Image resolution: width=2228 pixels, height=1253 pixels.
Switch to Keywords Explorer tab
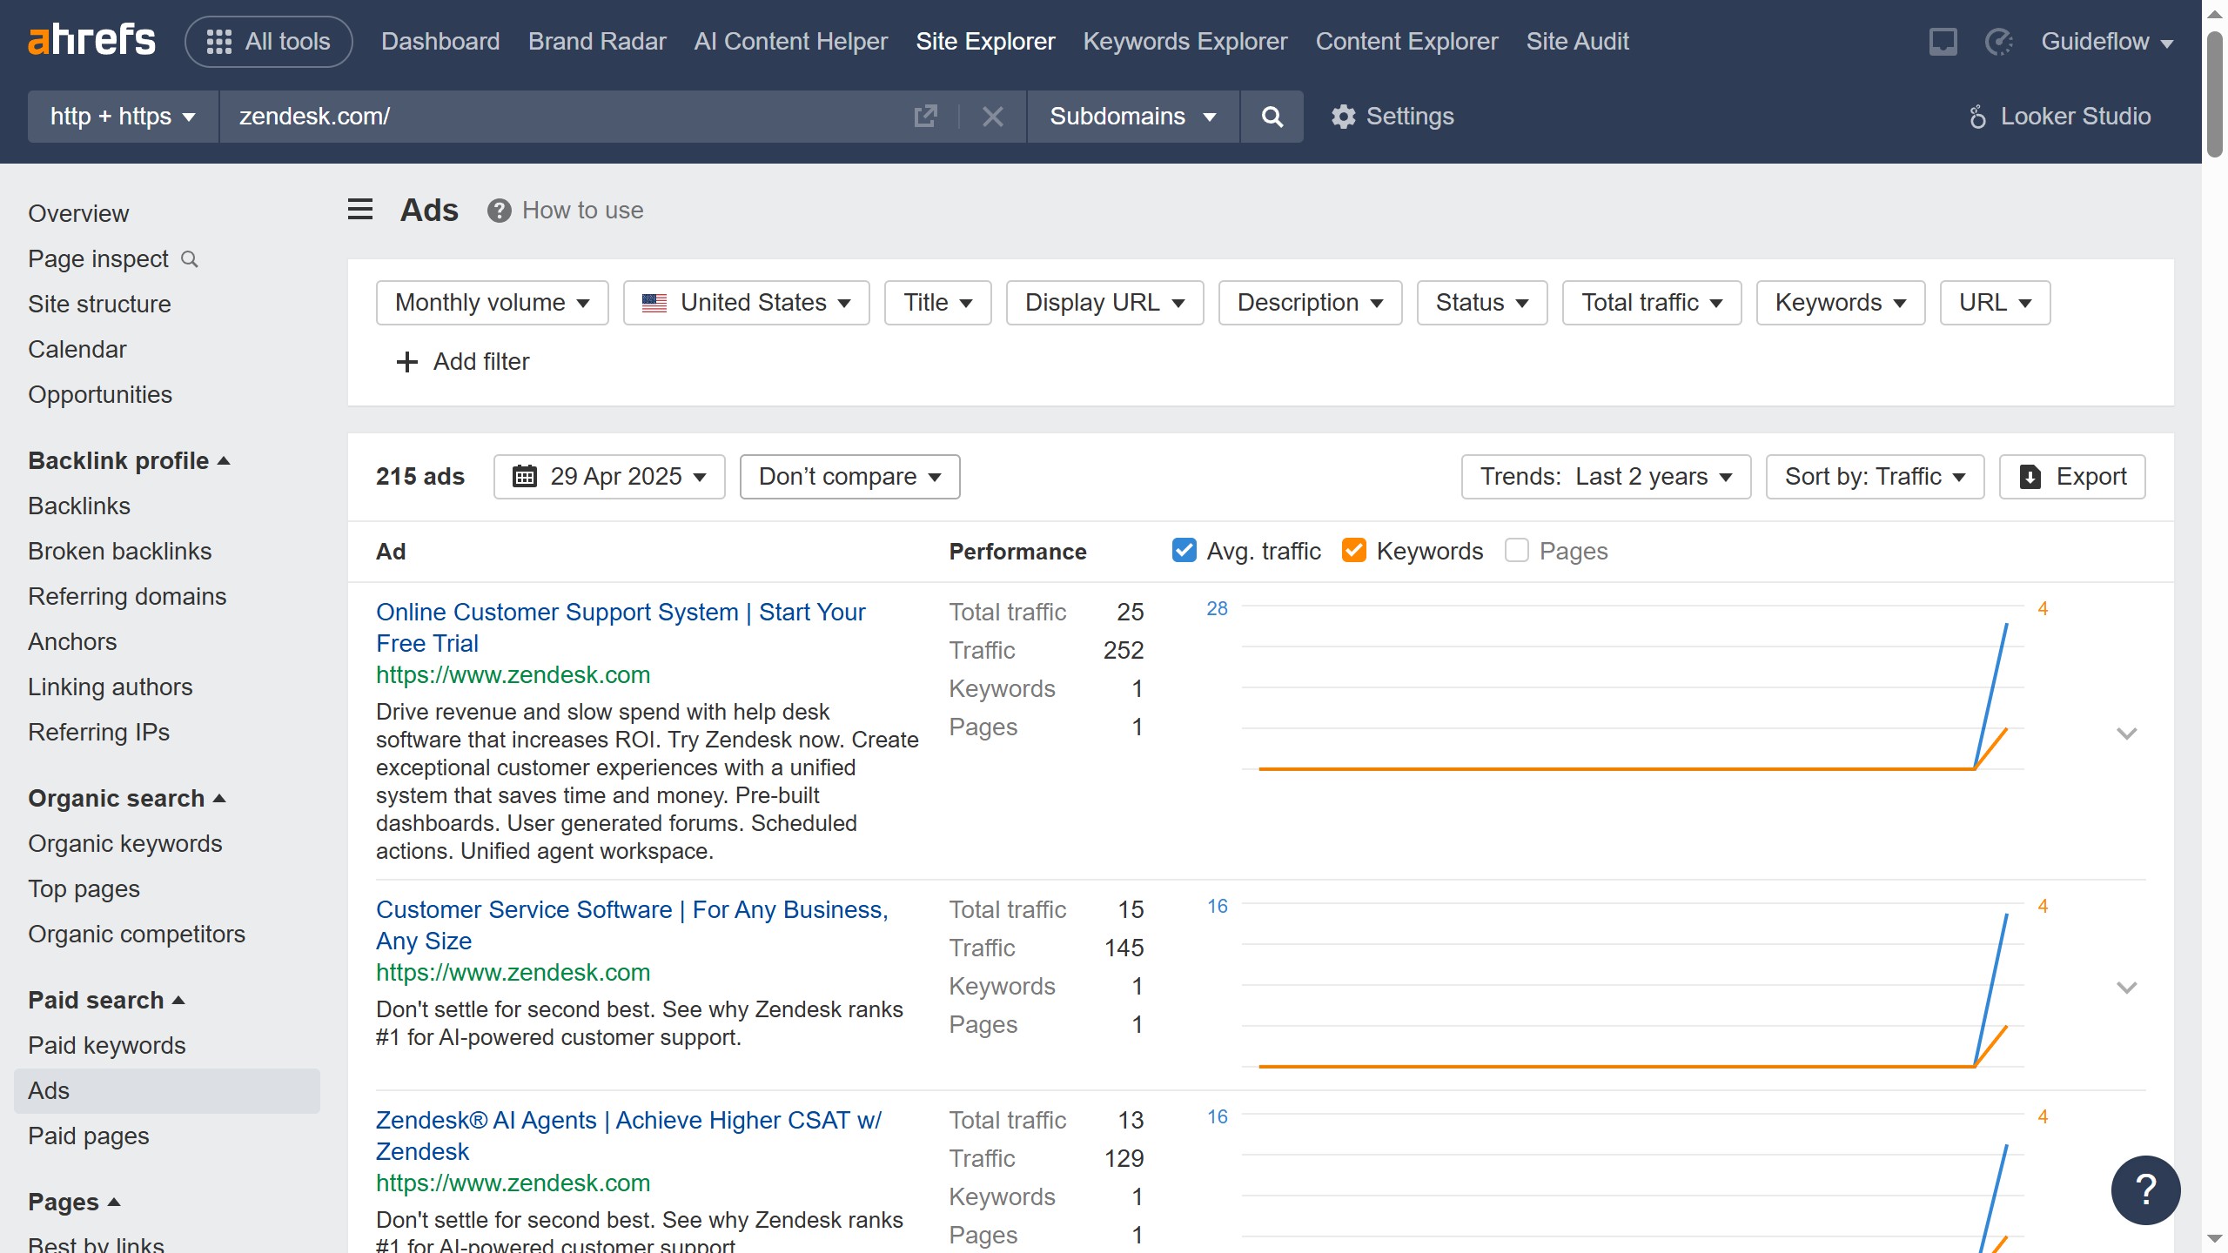(x=1184, y=42)
